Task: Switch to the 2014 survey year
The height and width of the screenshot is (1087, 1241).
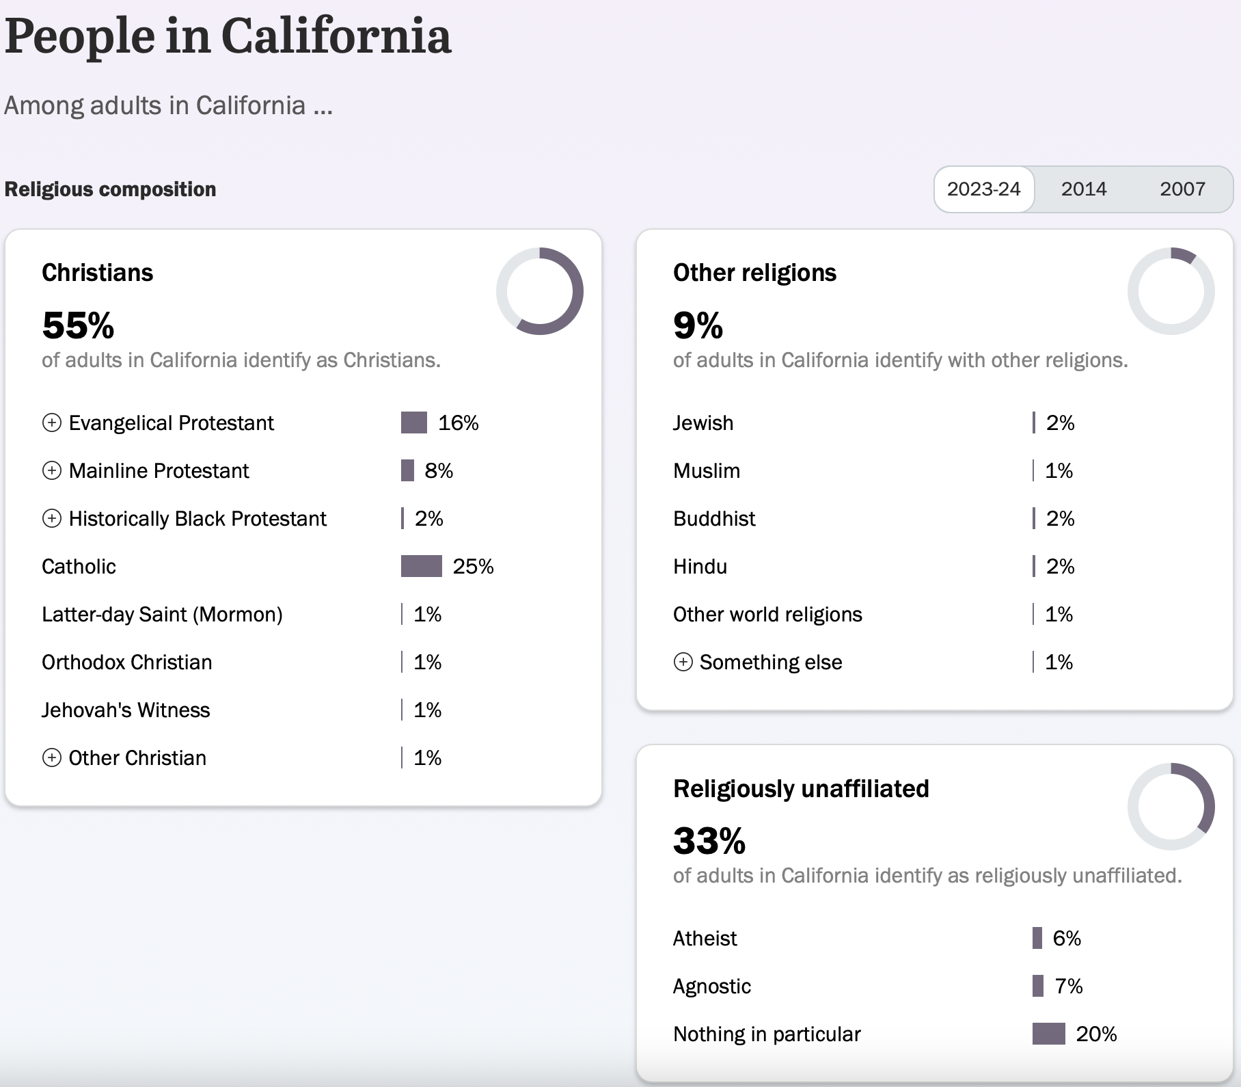Action: 1084,189
